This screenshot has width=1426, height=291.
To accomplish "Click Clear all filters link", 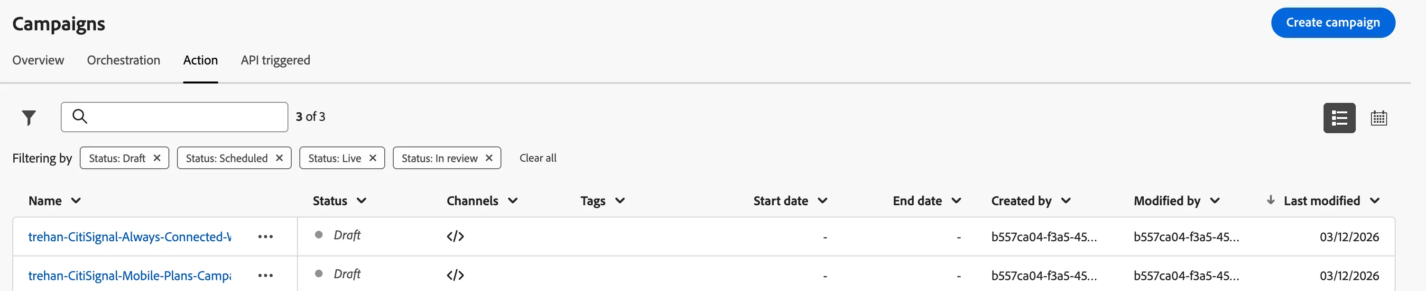I will pyautogui.click(x=538, y=158).
